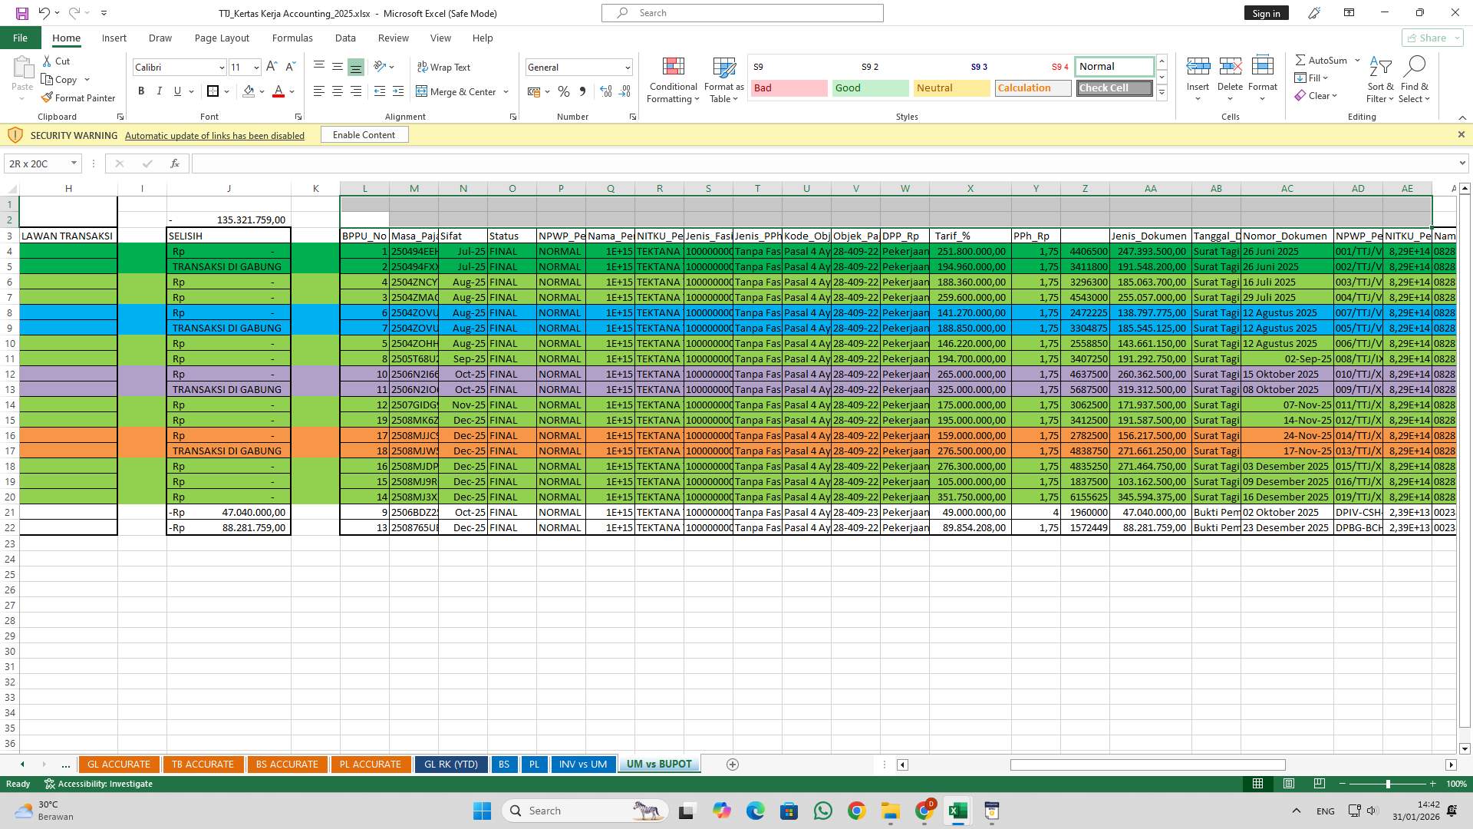Toggle bold formatting
Viewport: 1473px width, 829px height.
[141, 91]
